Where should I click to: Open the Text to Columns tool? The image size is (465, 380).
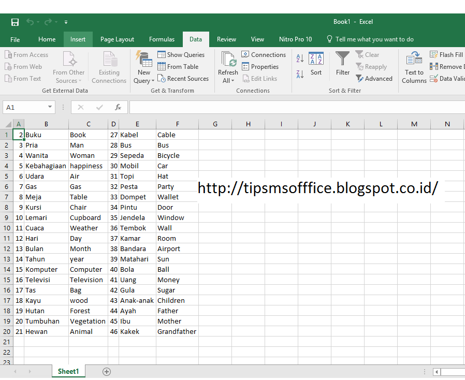[414, 66]
